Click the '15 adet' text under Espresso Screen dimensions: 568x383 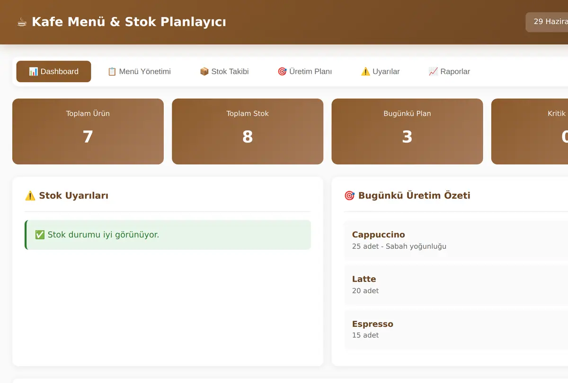tap(365, 335)
